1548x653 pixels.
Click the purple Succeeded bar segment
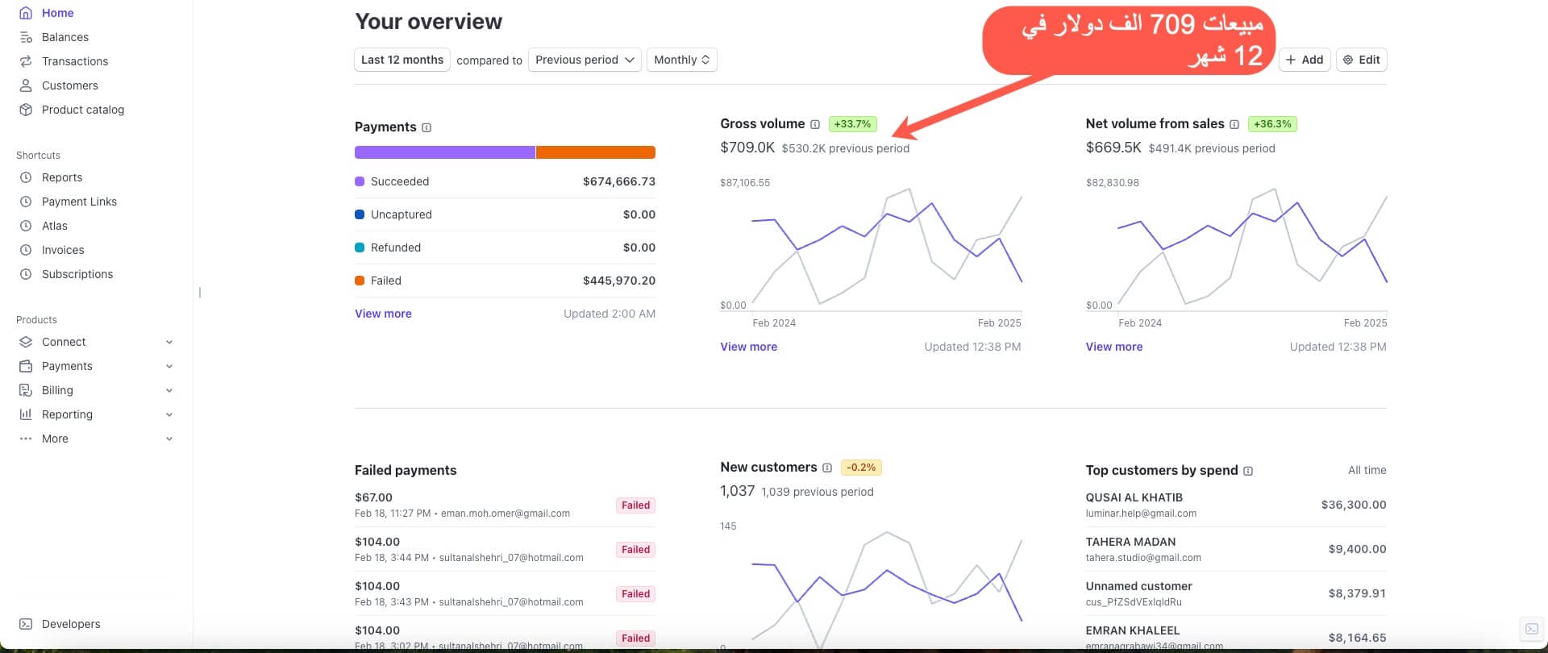444,152
